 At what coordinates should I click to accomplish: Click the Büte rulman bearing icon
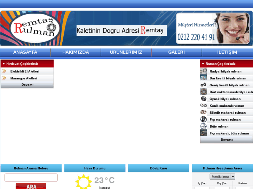click(204, 126)
